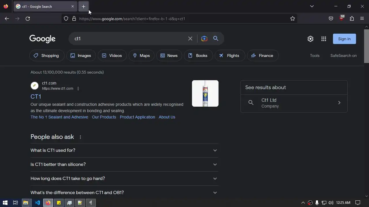Switch to the Videos filter
Viewport: 369px width, 207px height.
click(112, 55)
